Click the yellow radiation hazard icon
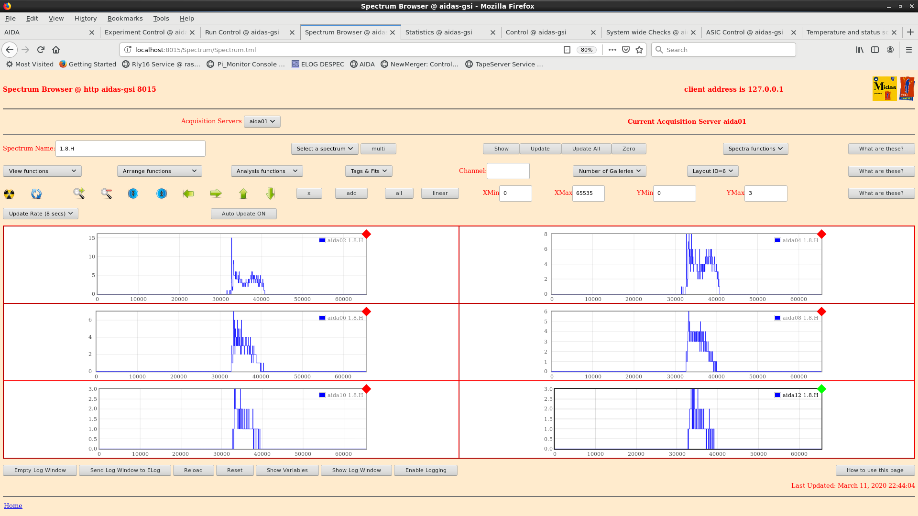Image resolution: width=918 pixels, height=516 pixels. [x=9, y=193]
